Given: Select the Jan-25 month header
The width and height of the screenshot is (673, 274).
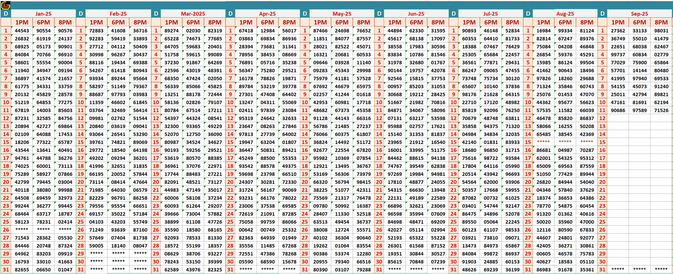Looking at the screenshot, I should [43, 14].
